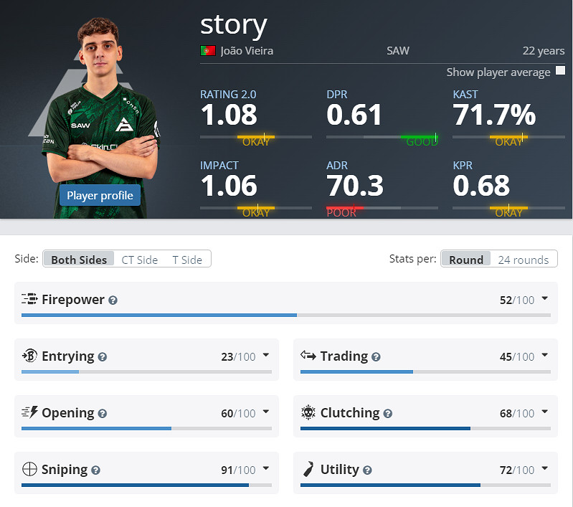Expand the Sniping score dropdown arrow
The image size is (573, 507).
point(265,469)
